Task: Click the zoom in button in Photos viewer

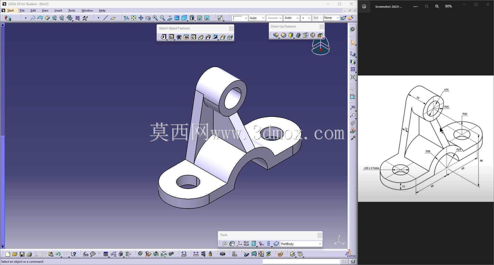Action: (x=437, y=6)
